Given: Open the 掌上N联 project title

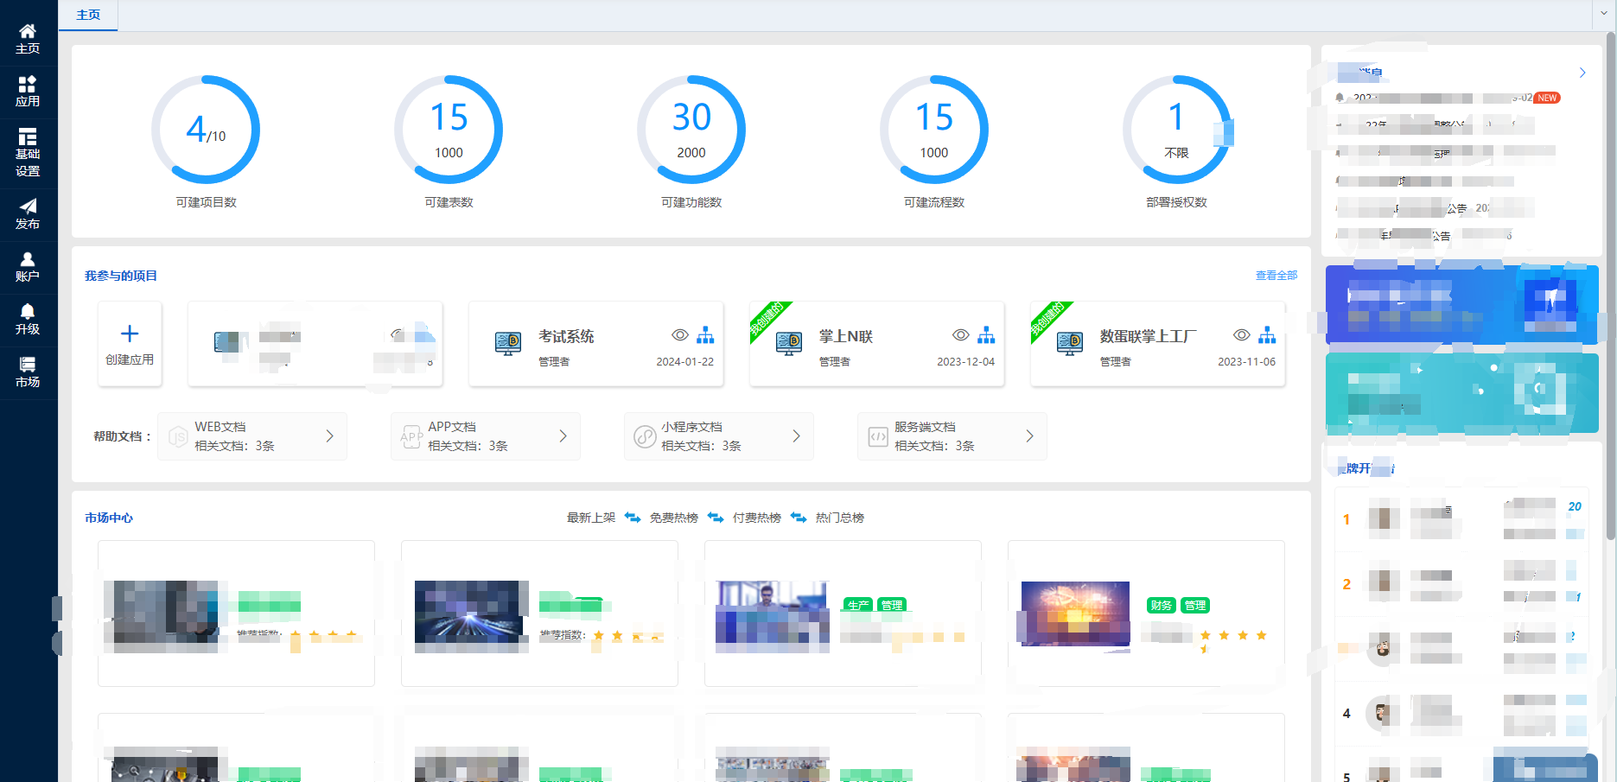Looking at the screenshot, I should pyautogui.click(x=846, y=336).
